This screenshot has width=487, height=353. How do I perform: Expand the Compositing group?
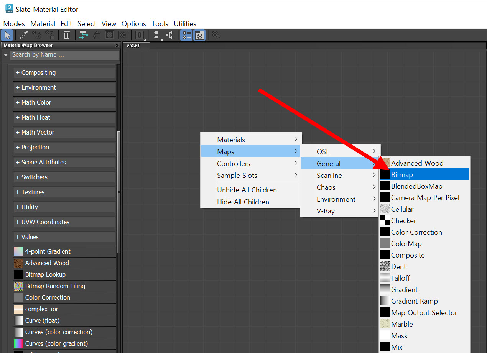tap(64, 73)
